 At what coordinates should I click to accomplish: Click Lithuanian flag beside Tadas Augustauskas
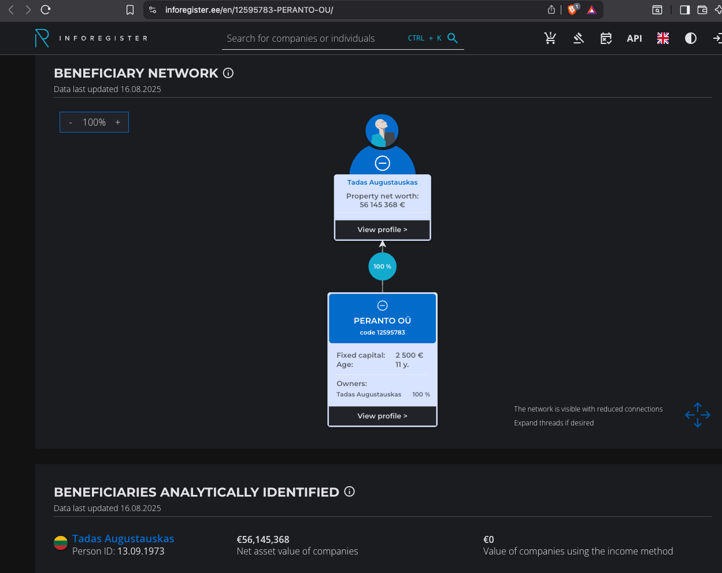coord(61,543)
